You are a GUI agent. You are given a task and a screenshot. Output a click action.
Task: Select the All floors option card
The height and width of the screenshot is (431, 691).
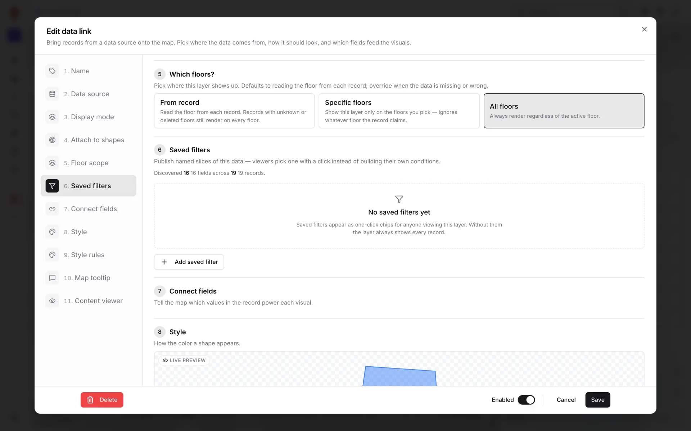(564, 111)
